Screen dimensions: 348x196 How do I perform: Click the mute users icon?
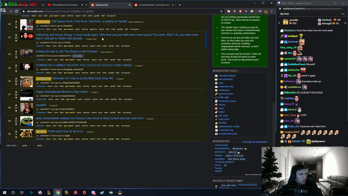tap(216, 119)
